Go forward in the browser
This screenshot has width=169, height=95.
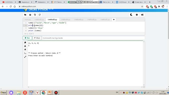(7, 6)
